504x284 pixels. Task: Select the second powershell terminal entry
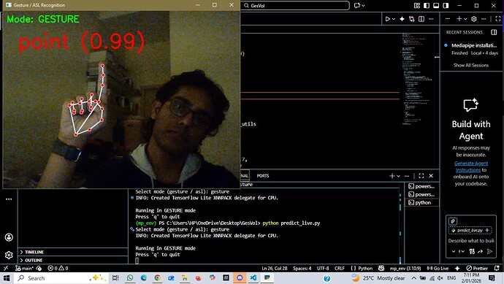pyautogui.click(x=421, y=194)
